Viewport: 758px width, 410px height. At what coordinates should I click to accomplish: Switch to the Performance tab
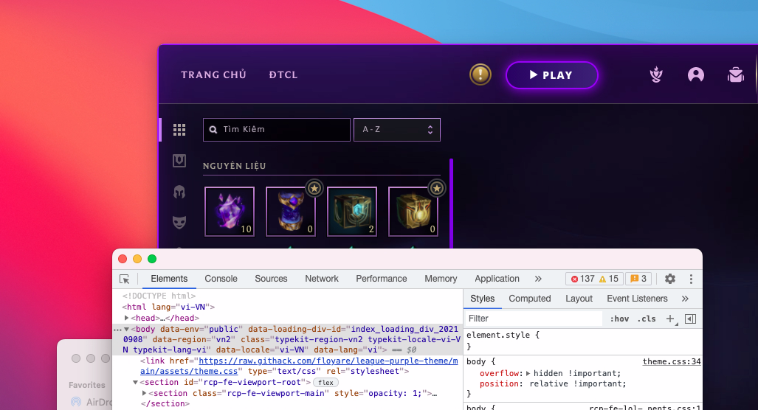[382, 279]
